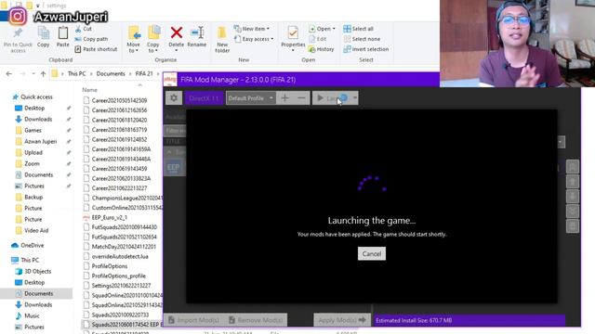Screen dimensions: 595x334
Task: Click Paste shortcut in the ribbon
Action: point(96,49)
